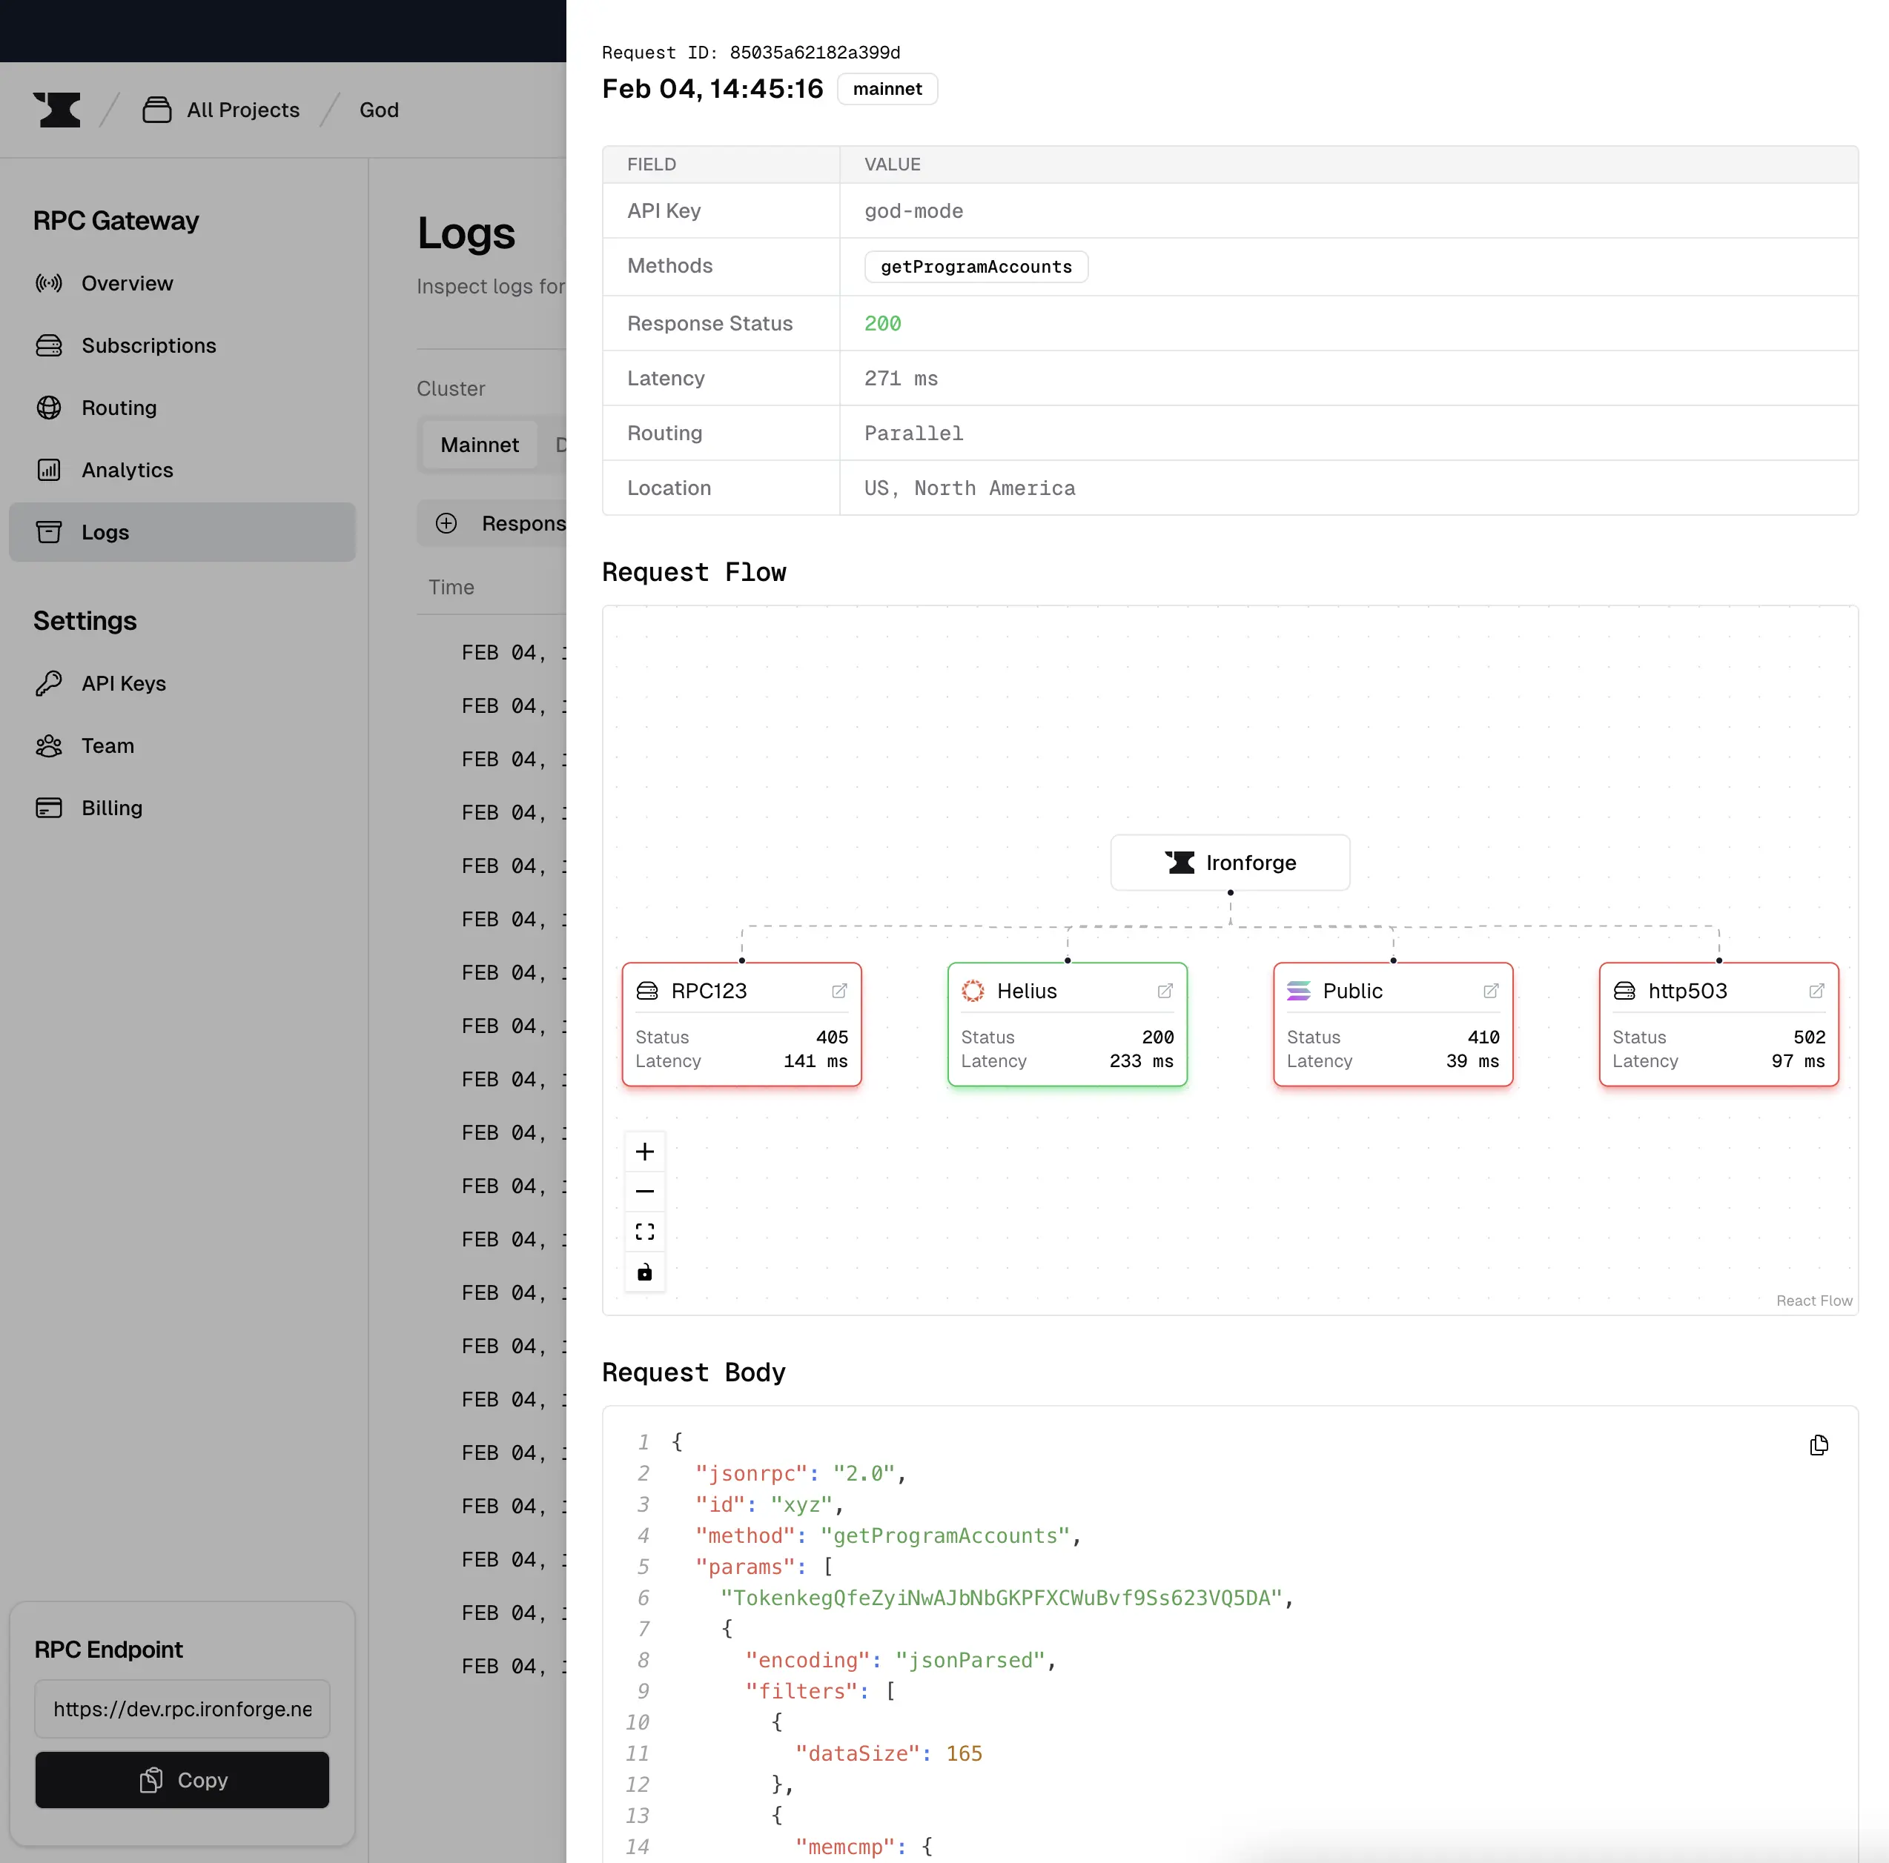Image resolution: width=1889 pixels, height=1863 pixels.
Task: Navigate back to All Projects
Action: click(x=243, y=110)
